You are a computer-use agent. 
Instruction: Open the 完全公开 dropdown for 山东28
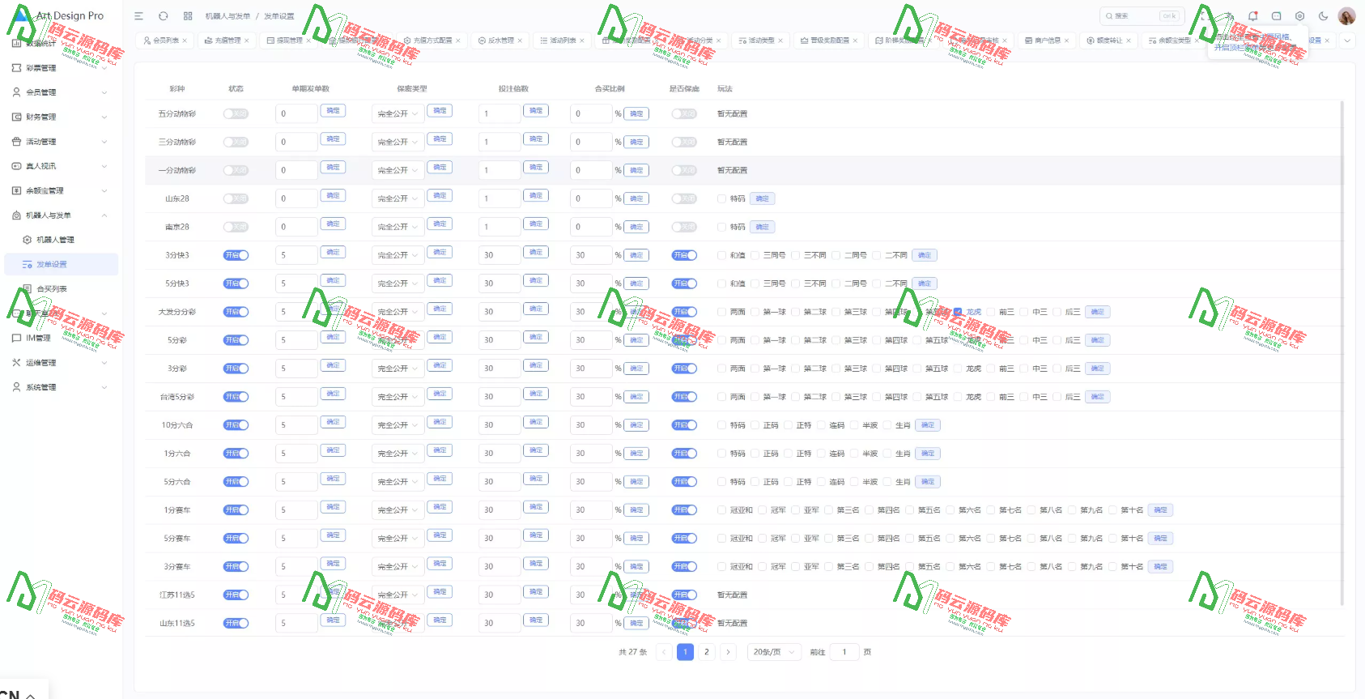(398, 198)
